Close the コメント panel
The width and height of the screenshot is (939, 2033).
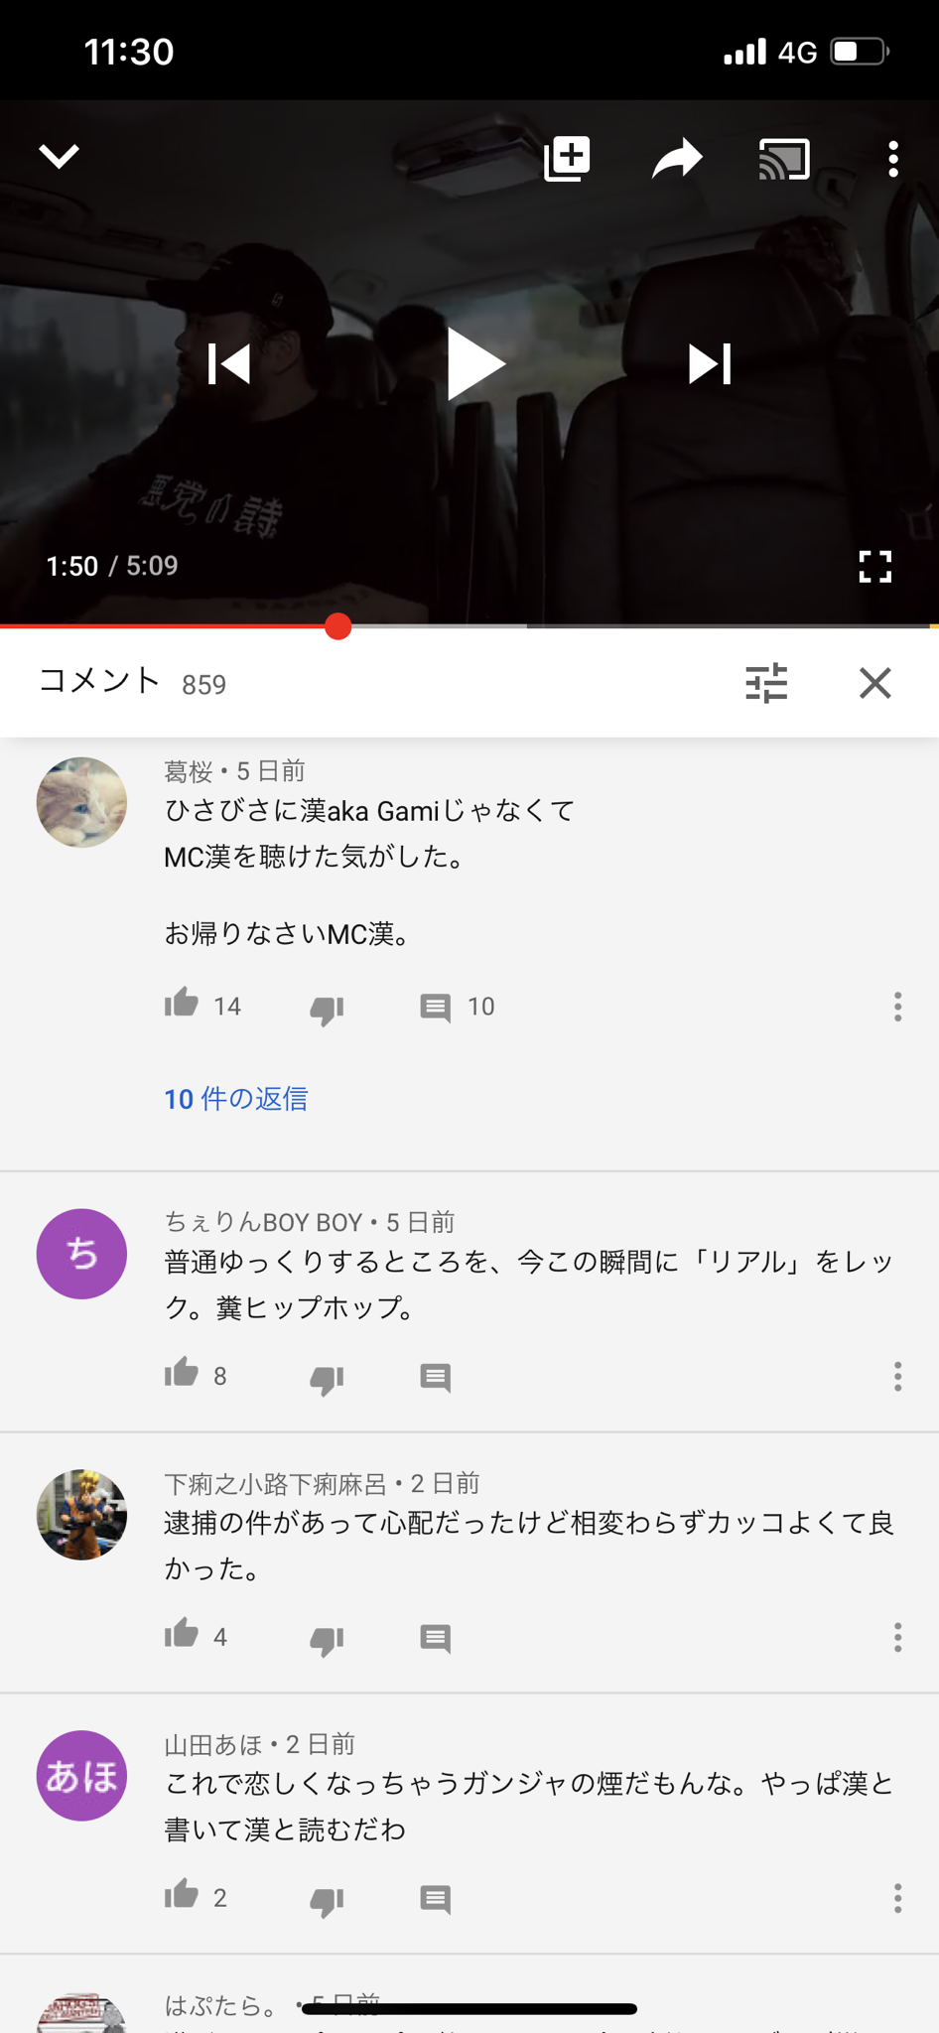pos(875,683)
